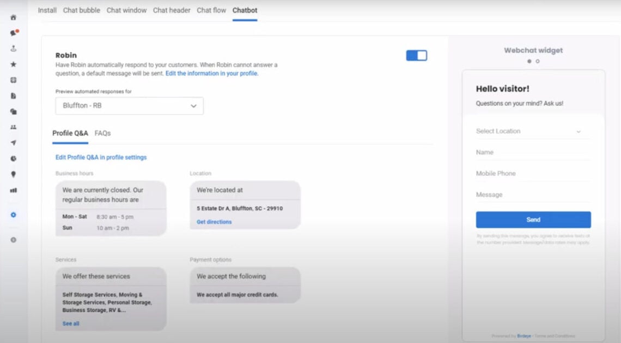Open the Home dashboard icon
The height and width of the screenshot is (343, 621).
[x=14, y=17]
